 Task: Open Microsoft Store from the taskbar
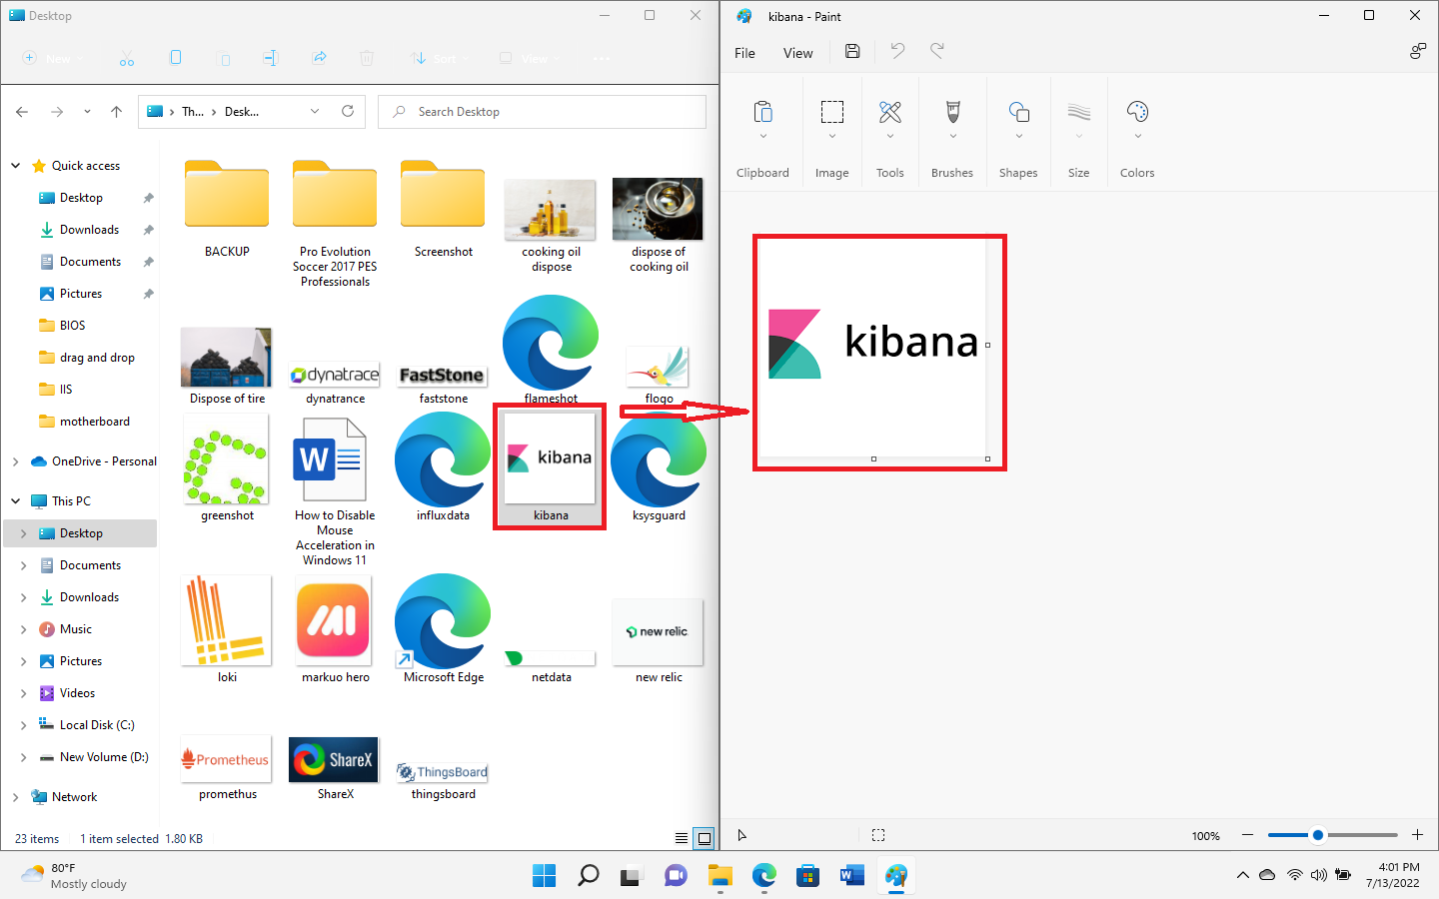coord(808,876)
